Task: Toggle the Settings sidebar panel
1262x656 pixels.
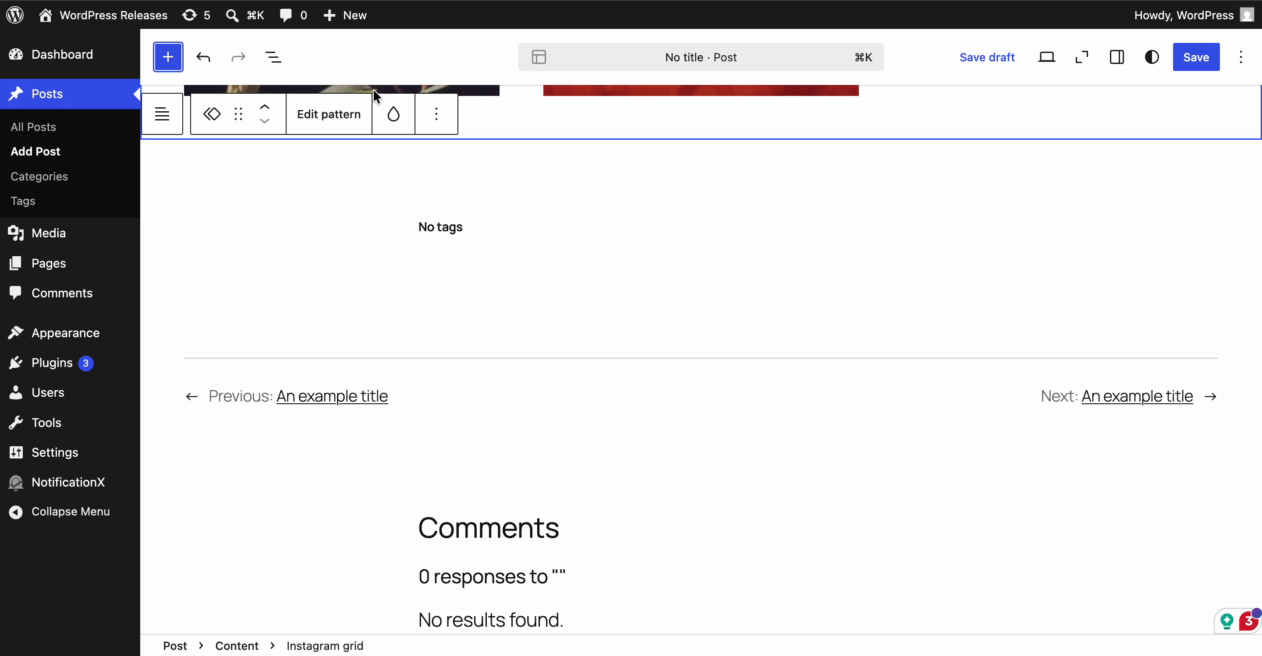Action: click(x=1117, y=57)
